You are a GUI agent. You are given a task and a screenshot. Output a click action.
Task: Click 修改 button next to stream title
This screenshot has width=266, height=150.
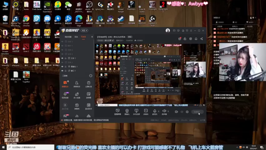(130, 37)
